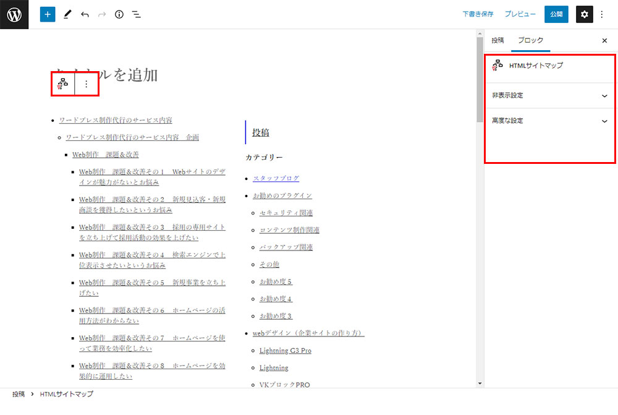Viewport: 618px width, 415px height.
Task: Click the HTML sitemap block icon in toolbar
Action: point(62,84)
